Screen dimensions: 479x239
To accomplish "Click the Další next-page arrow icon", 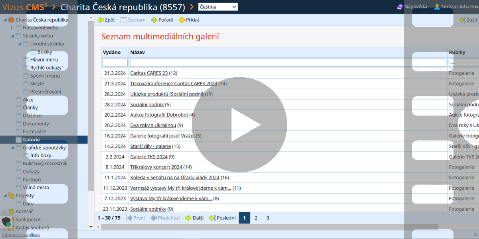I will coord(188,218).
